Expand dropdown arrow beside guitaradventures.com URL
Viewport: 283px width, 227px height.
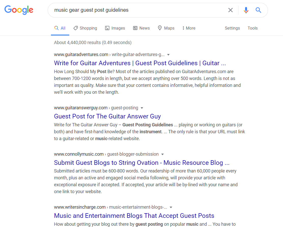[168, 55]
